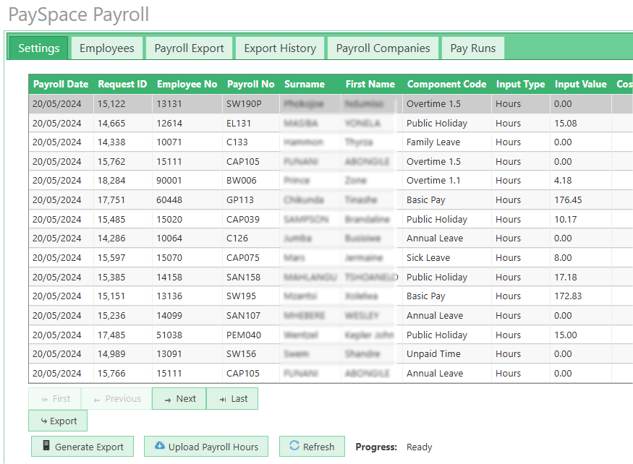Jump to the Last page button
Screen dimensions: 633x464
tap(232, 399)
